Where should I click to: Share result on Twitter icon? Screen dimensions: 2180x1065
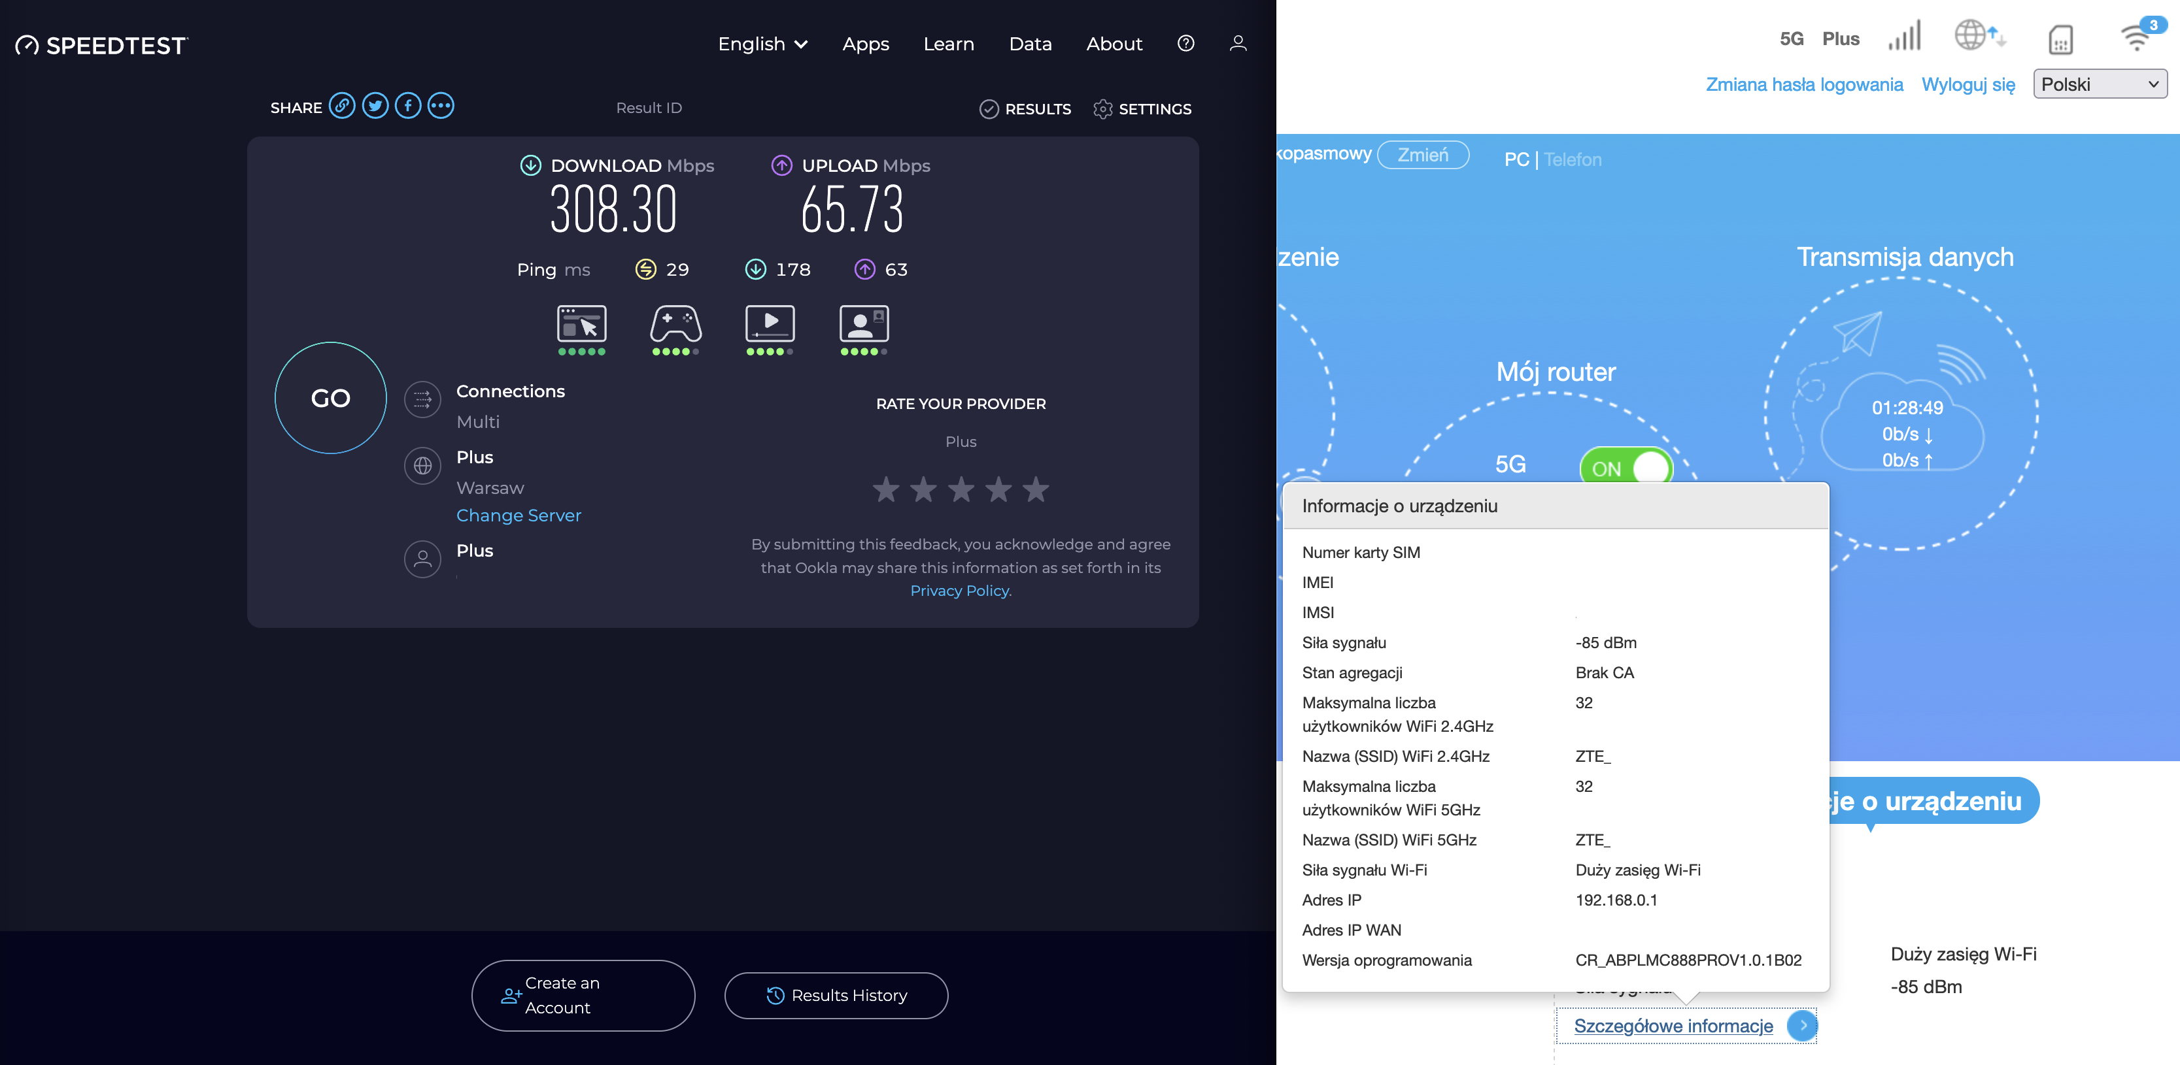[x=375, y=106]
